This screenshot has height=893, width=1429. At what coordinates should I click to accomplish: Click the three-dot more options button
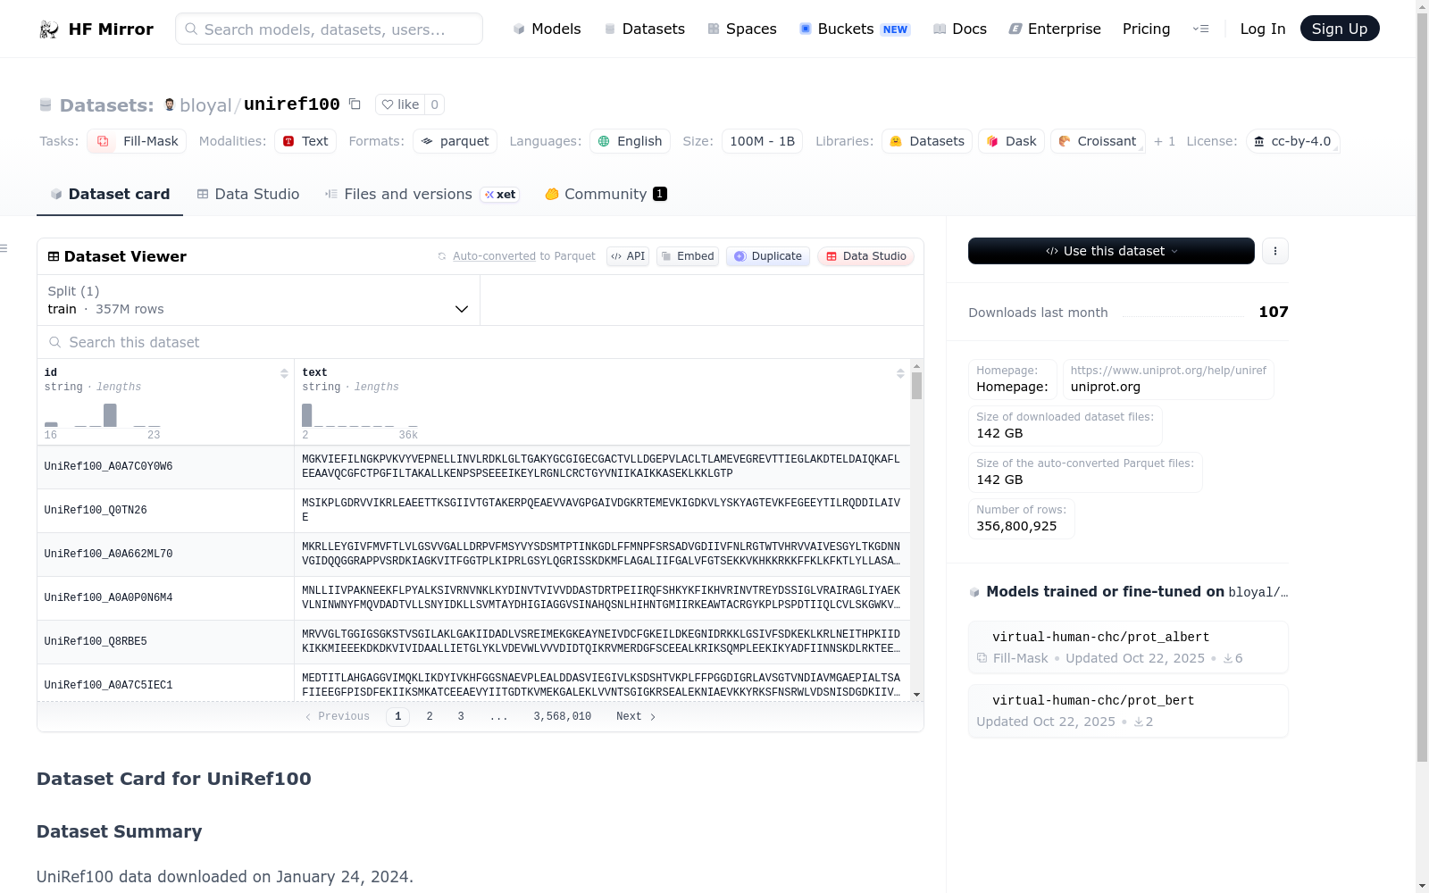[1275, 251]
